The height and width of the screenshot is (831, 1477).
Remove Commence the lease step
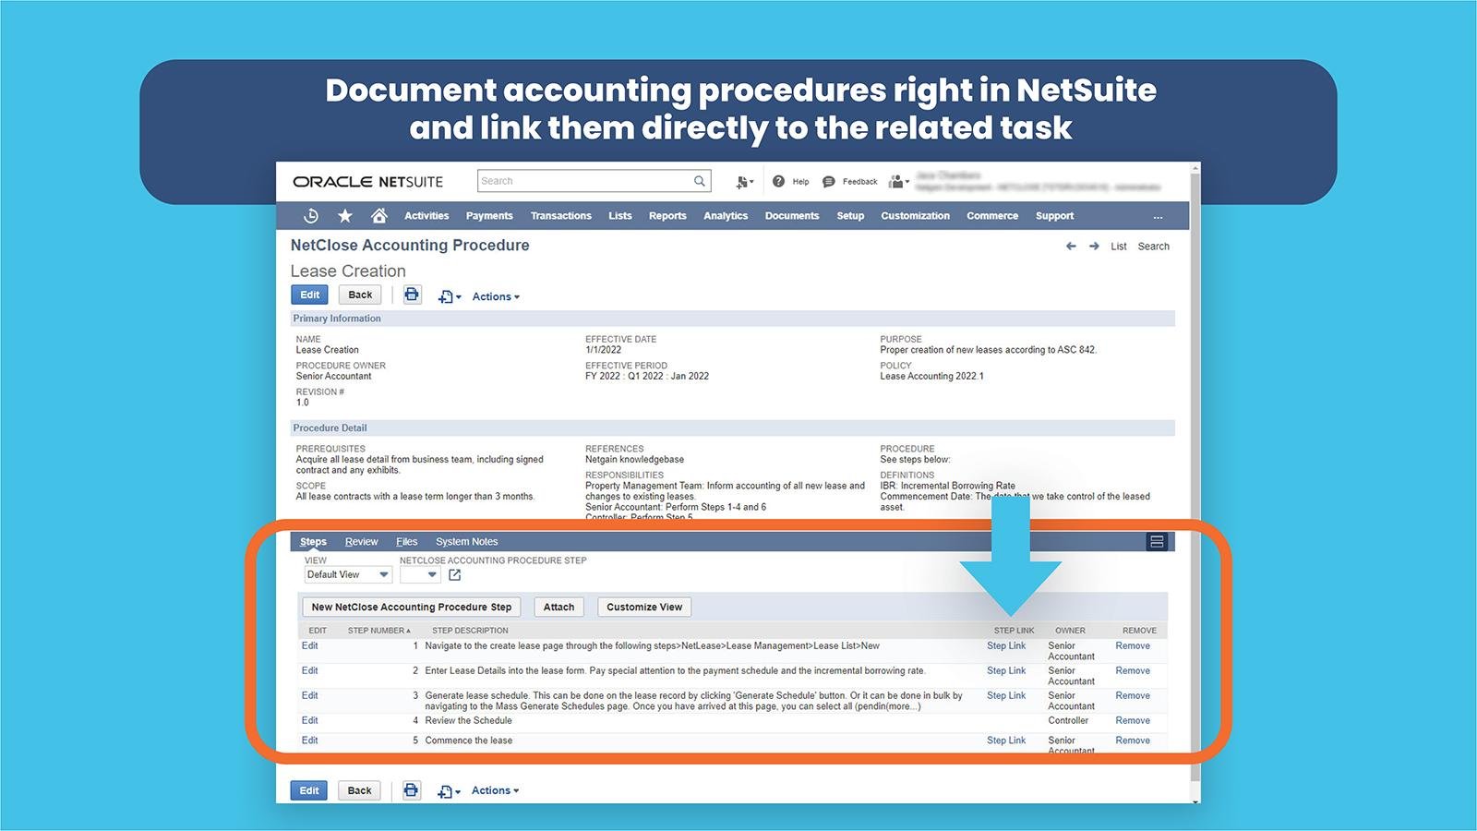(x=1133, y=741)
